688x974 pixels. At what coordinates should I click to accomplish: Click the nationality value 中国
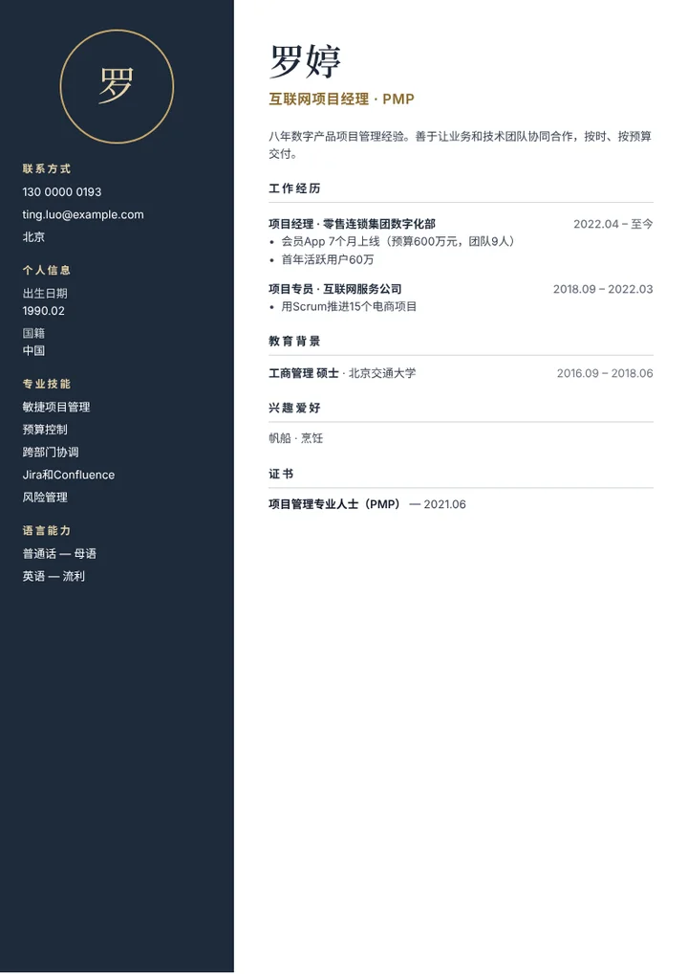tap(33, 350)
